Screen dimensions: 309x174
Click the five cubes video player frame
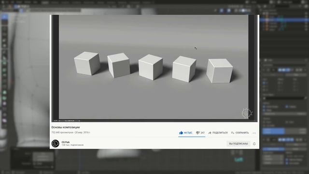154,68
